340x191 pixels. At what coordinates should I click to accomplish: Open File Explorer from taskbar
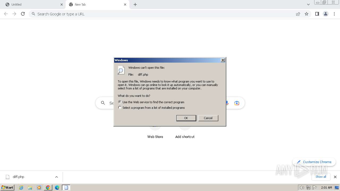click(x=30, y=188)
